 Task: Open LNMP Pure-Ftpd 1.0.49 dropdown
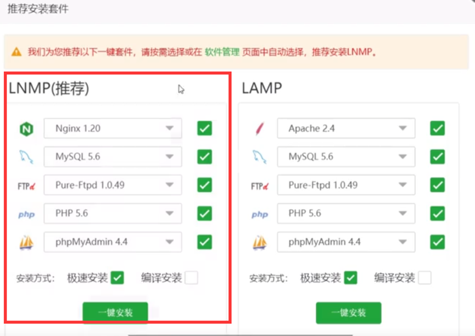coord(113,185)
